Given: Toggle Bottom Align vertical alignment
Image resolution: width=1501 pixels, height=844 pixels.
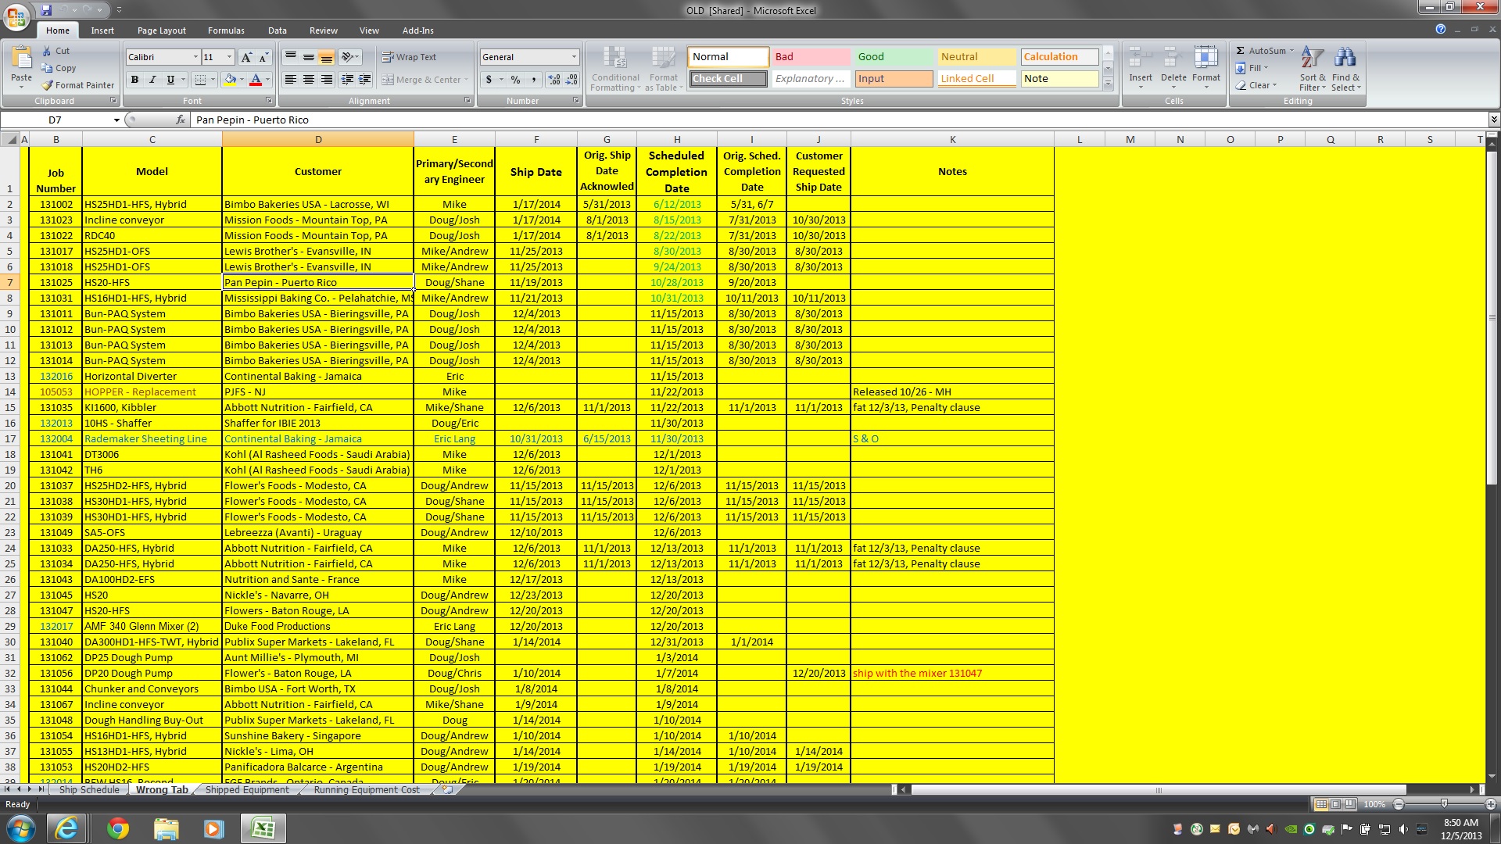Looking at the screenshot, I should [327, 57].
